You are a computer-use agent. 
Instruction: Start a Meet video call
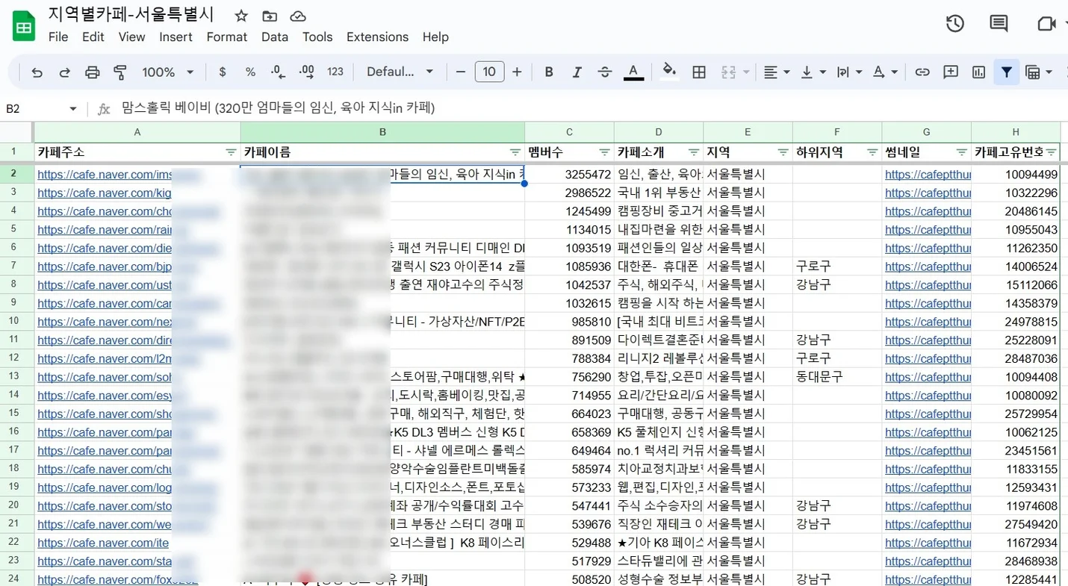pos(1046,24)
